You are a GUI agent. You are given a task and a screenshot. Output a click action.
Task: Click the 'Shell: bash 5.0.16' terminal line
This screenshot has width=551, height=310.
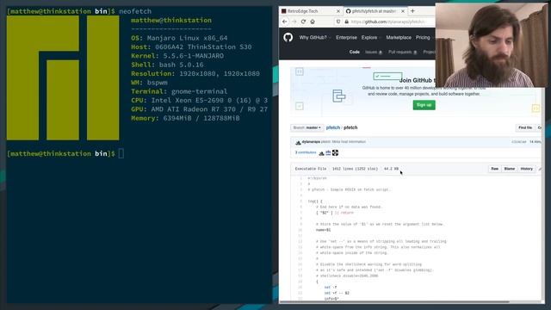(x=167, y=65)
